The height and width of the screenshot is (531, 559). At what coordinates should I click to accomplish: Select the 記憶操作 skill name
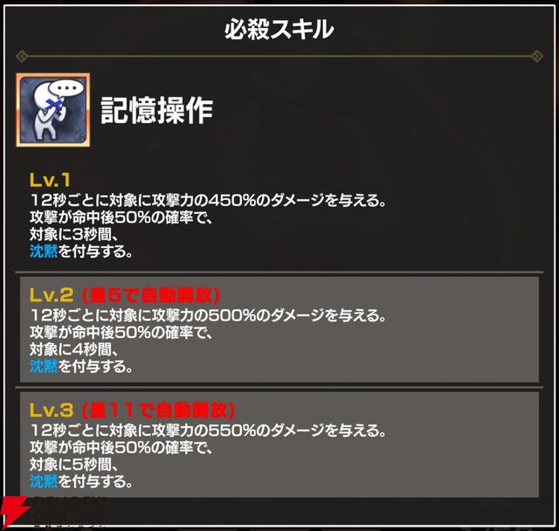[157, 110]
